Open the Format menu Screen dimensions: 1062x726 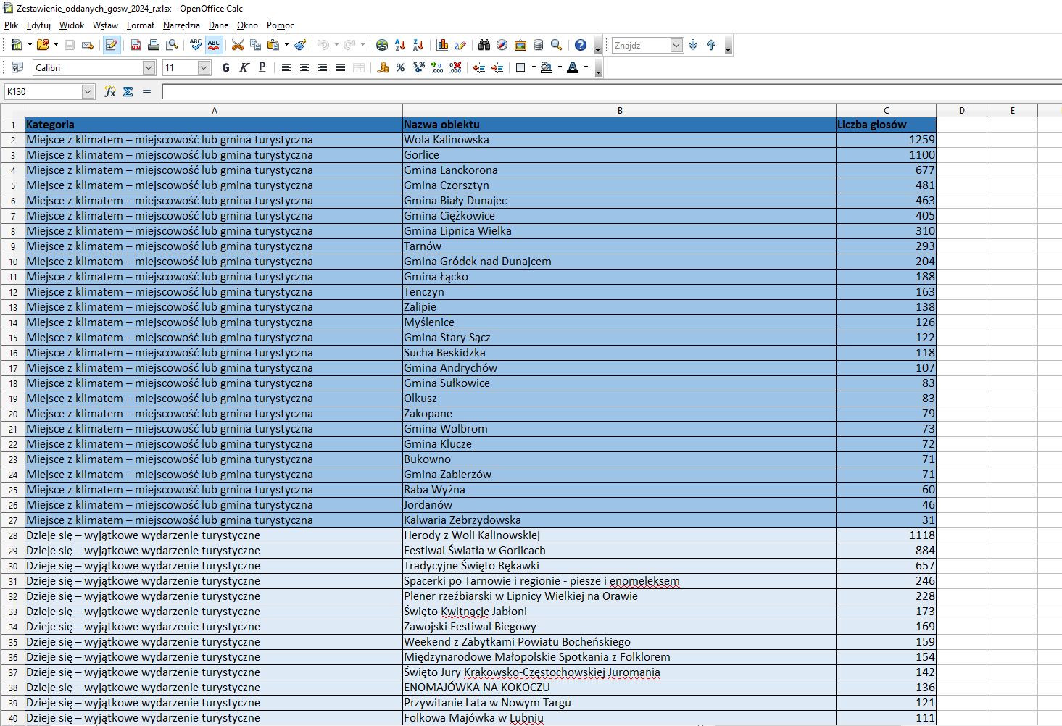click(141, 25)
